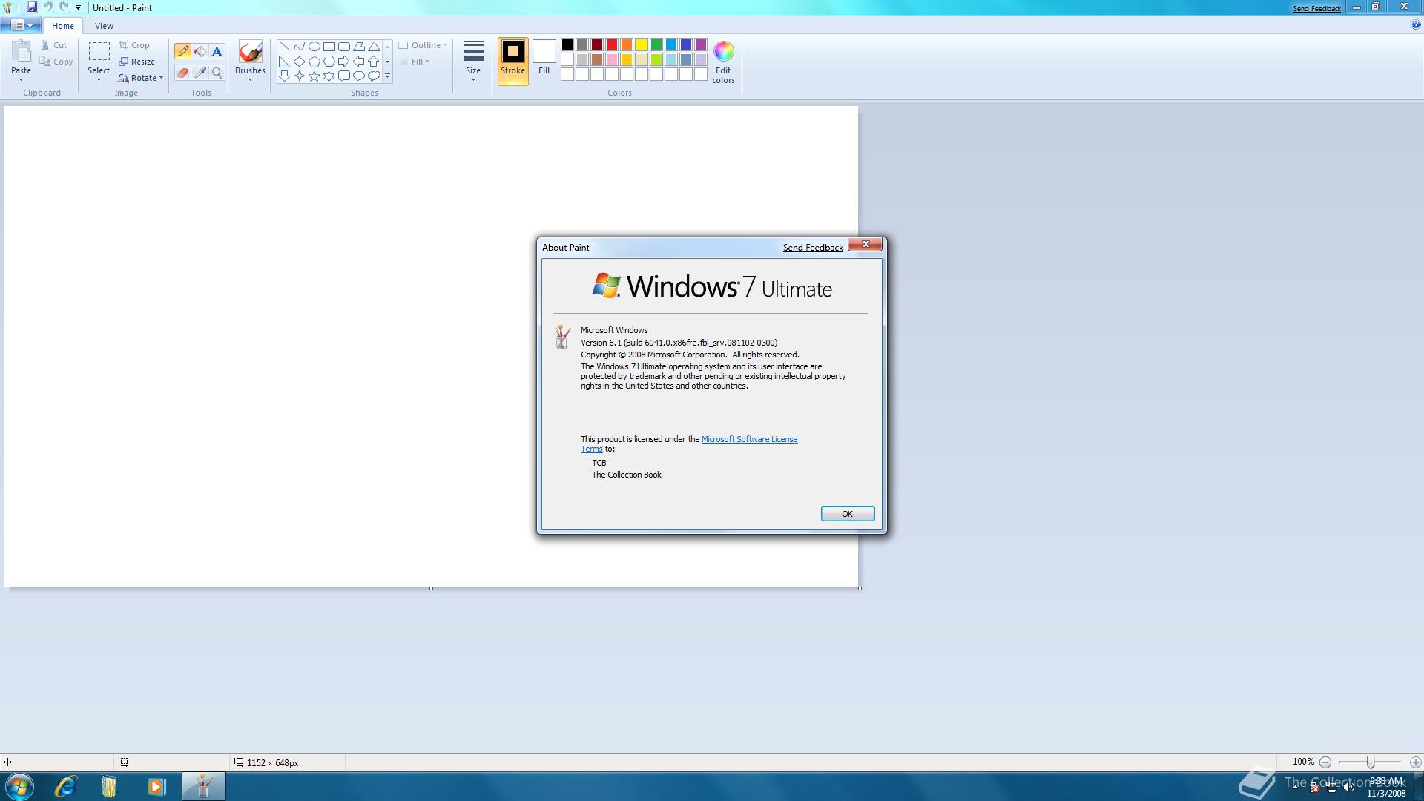Choose the Triangle shape
This screenshot has width=1424, height=801.
(x=374, y=47)
